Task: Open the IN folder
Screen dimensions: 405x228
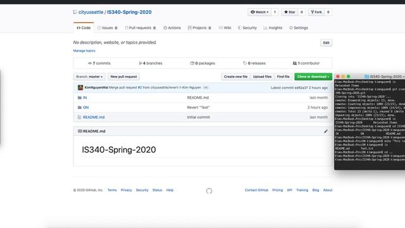Action: coord(85,98)
